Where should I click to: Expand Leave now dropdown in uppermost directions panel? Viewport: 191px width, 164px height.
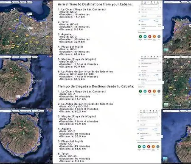(144, 16)
